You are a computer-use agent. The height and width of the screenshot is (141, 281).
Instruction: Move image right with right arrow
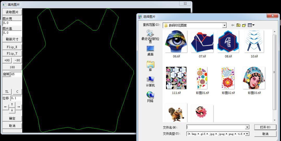[19, 107]
